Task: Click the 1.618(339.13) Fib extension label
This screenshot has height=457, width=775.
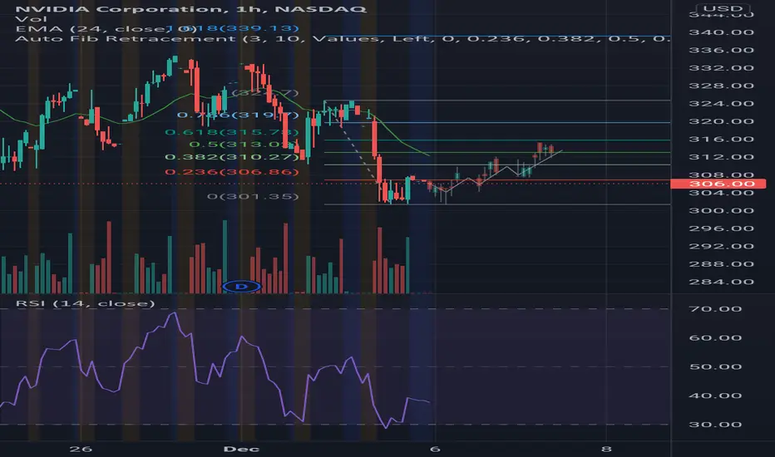Action: click(232, 28)
